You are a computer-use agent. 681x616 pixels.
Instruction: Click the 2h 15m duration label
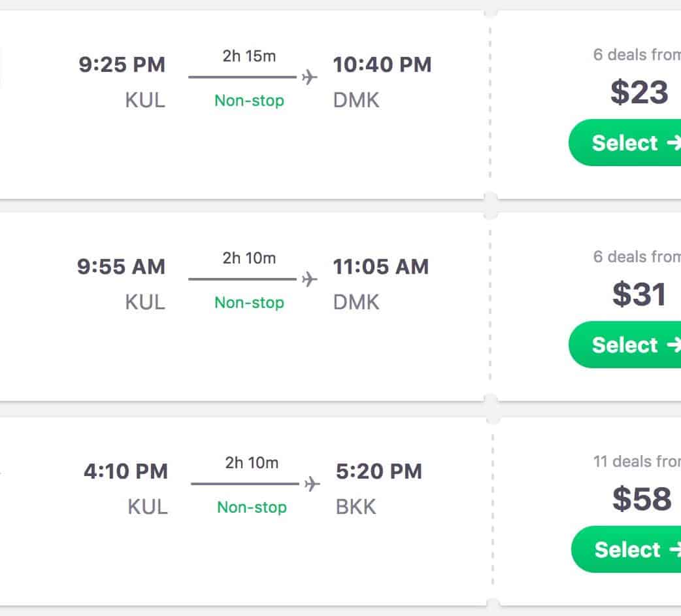point(249,56)
